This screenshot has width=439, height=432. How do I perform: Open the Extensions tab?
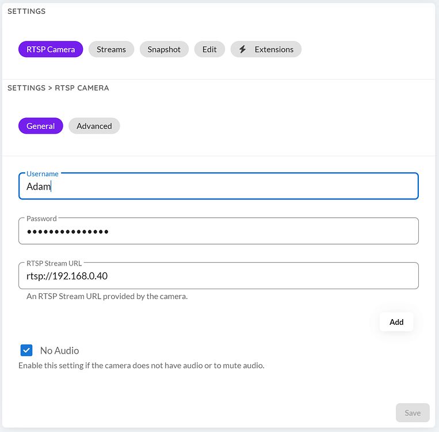coord(266,50)
